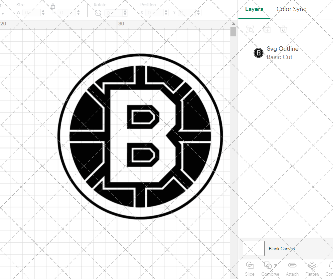Click the Slice tool
333x279 pixels.
pos(249,269)
